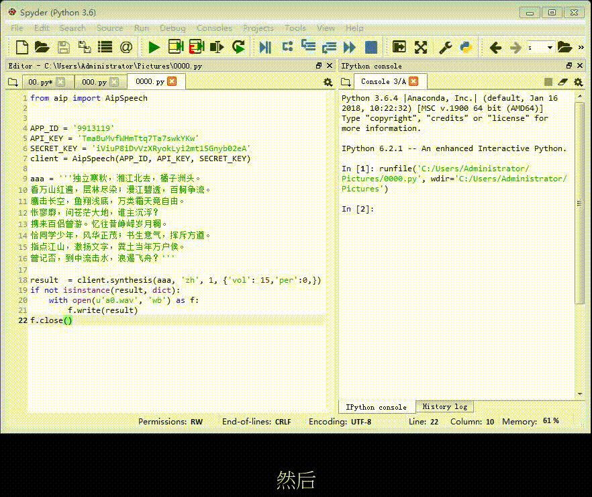592x497 pixels.
Task: Step over the current line in debugger
Action: tap(288, 47)
